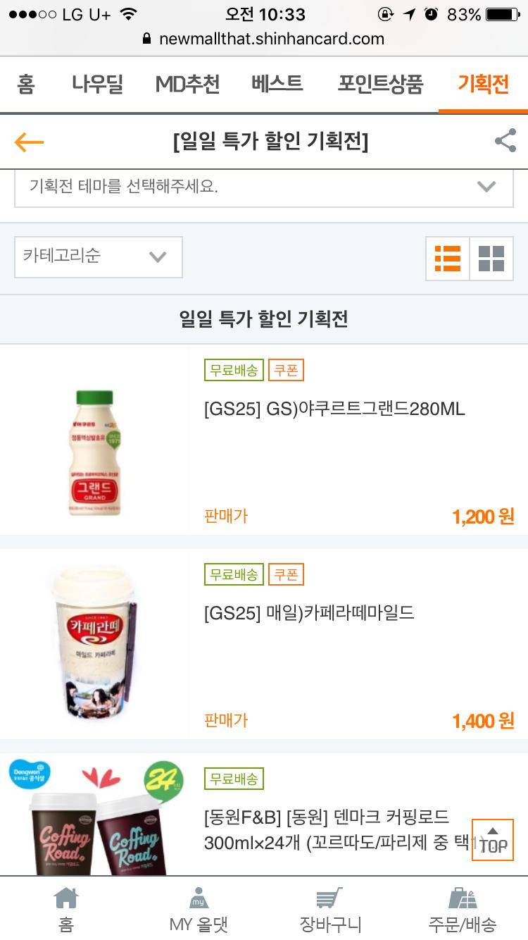Screen dimensions: 528x940
Task: Switch to list view layout
Action: pyautogui.click(x=448, y=259)
